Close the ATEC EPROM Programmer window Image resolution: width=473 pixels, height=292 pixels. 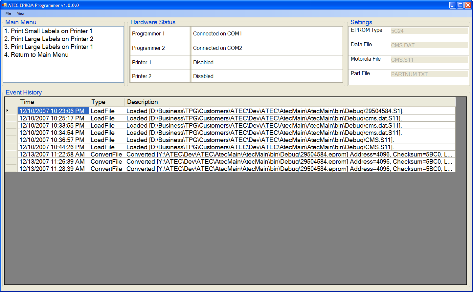click(468, 5)
